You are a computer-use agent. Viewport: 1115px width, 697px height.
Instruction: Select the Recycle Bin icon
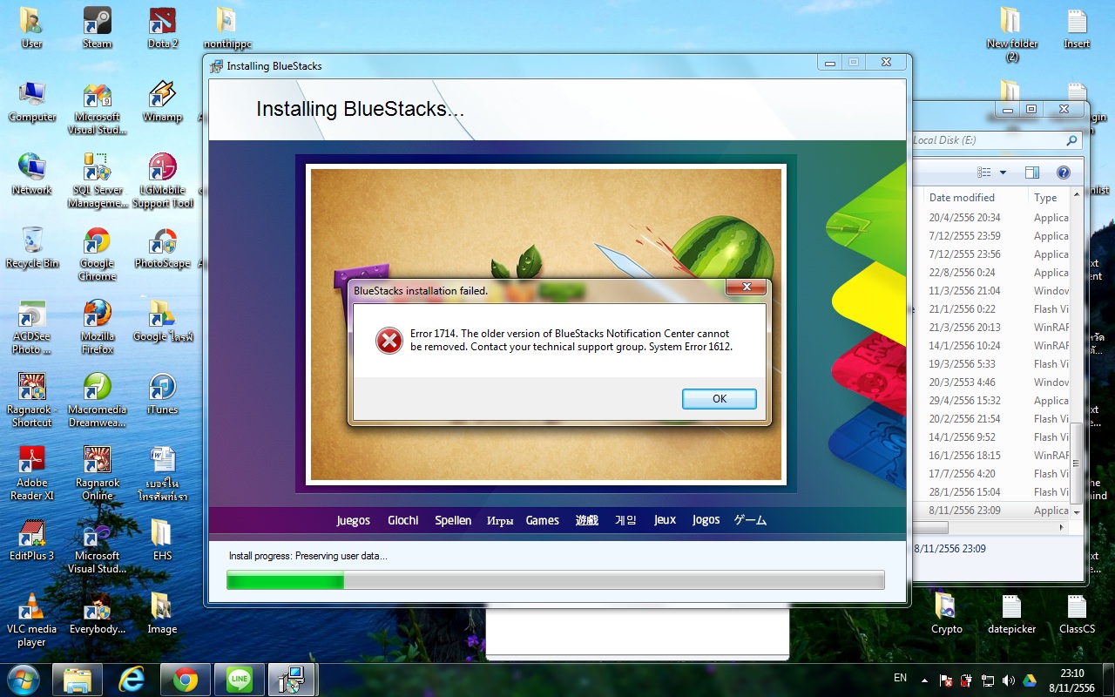tap(32, 247)
